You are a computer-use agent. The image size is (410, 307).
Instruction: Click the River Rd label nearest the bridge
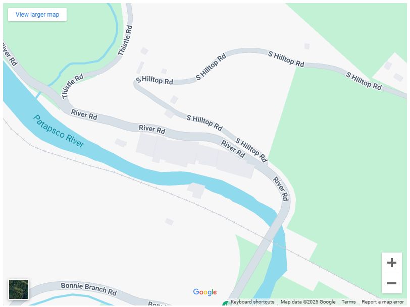coord(281,189)
